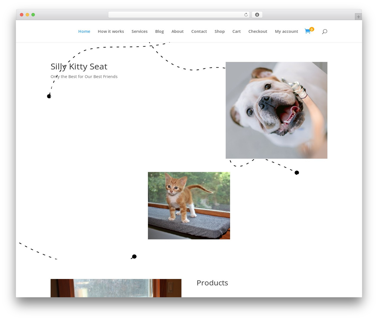Viewport: 378px width, 320px height.
Task: View the Cart page link
Action: (236, 31)
